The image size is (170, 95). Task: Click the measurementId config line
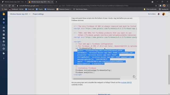[x=91, y=64]
